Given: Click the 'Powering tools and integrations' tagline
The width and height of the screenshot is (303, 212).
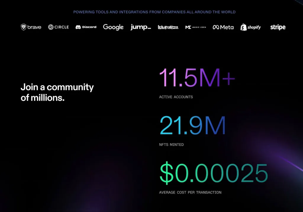Looking at the screenshot, I should click(x=154, y=12).
